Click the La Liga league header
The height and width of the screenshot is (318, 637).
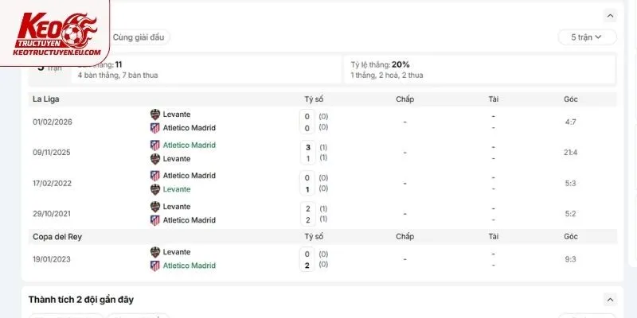pos(46,99)
